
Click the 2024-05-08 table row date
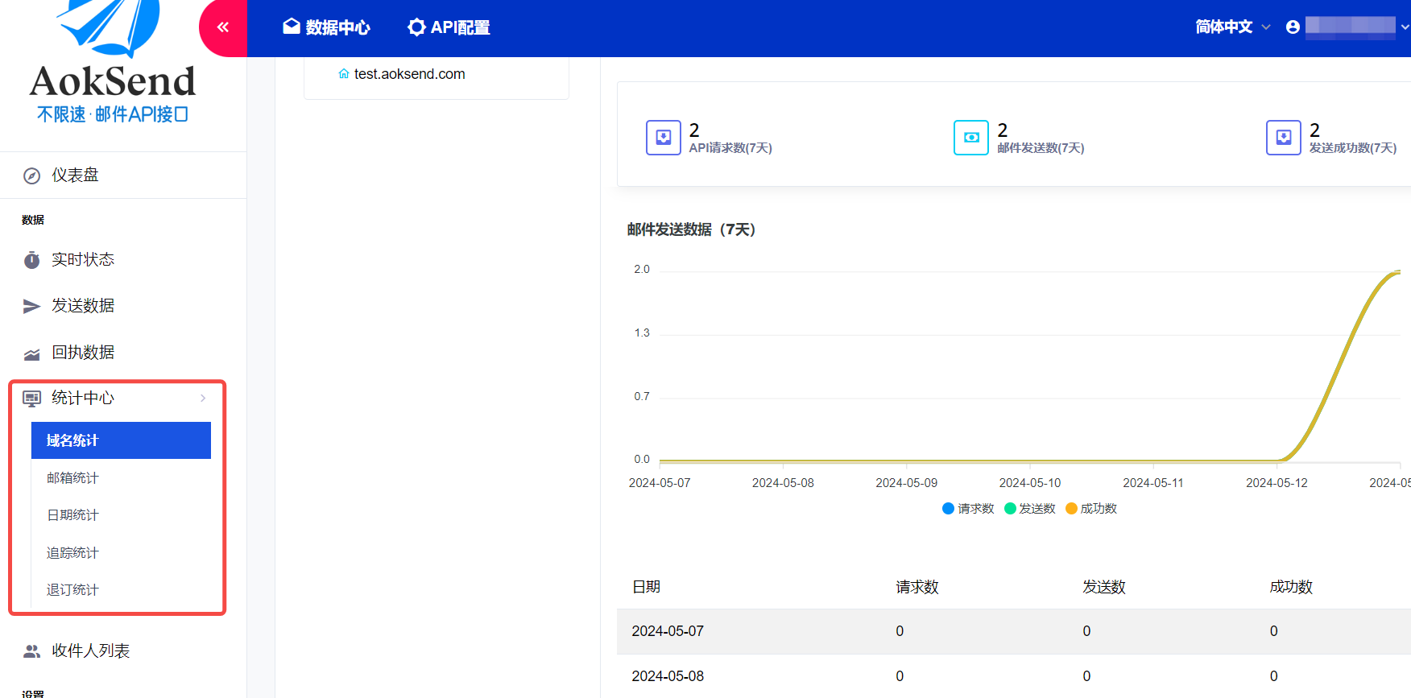[x=668, y=676]
